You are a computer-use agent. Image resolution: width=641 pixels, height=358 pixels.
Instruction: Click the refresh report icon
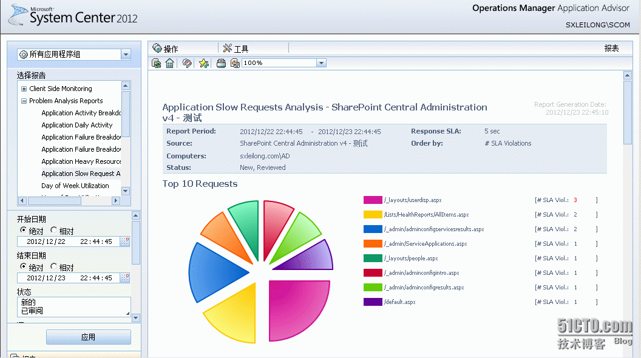tap(156, 63)
